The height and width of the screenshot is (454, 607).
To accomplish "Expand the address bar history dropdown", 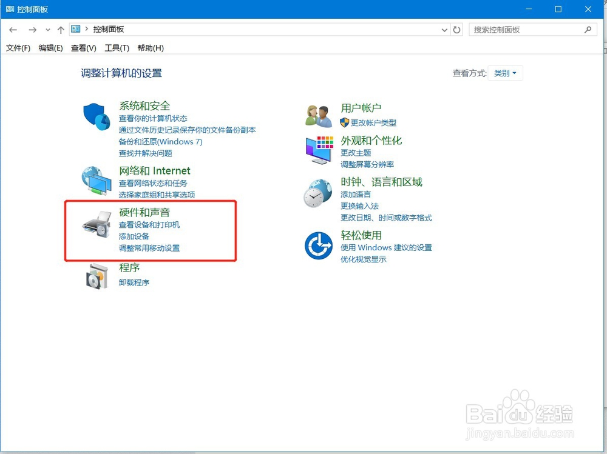I will tap(444, 30).
